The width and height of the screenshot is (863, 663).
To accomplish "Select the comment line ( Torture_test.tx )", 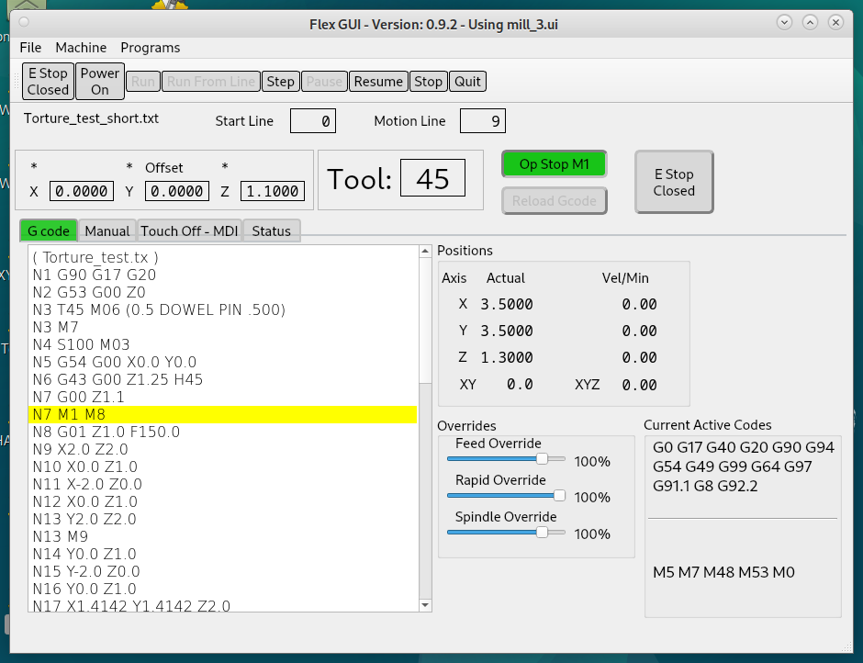I will pos(222,258).
